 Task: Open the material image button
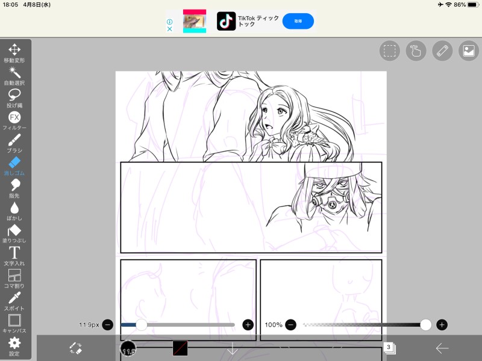(x=469, y=51)
